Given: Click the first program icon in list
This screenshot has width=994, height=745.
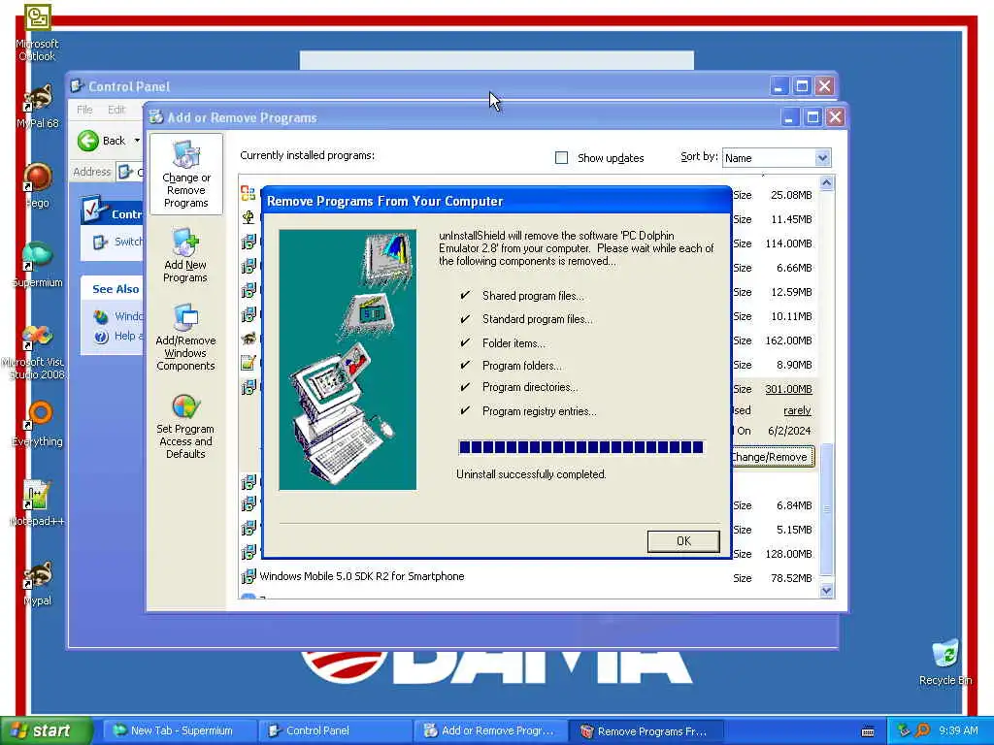Looking at the screenshot, I should coord(248,193).
